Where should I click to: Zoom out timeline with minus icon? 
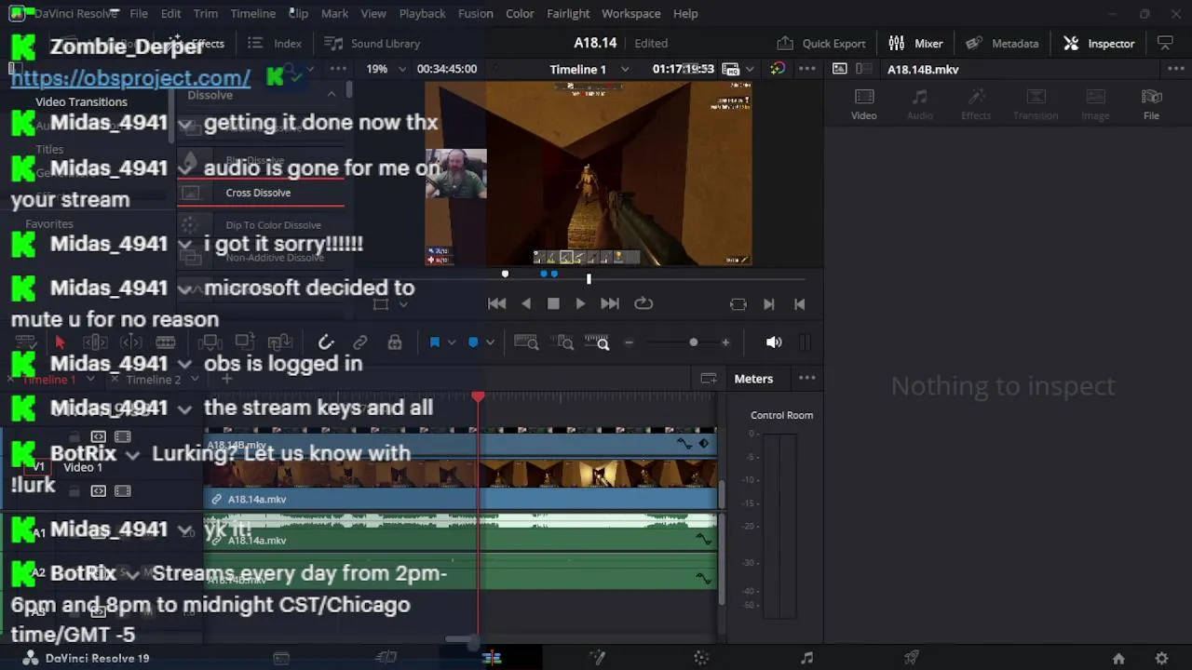[629, 342]
